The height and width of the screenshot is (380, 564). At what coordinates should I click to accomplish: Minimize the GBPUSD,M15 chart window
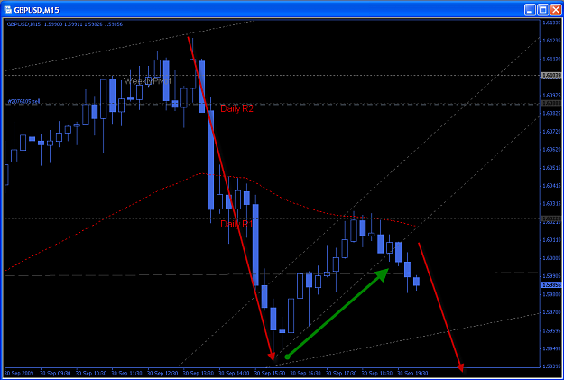click(530, 10)
